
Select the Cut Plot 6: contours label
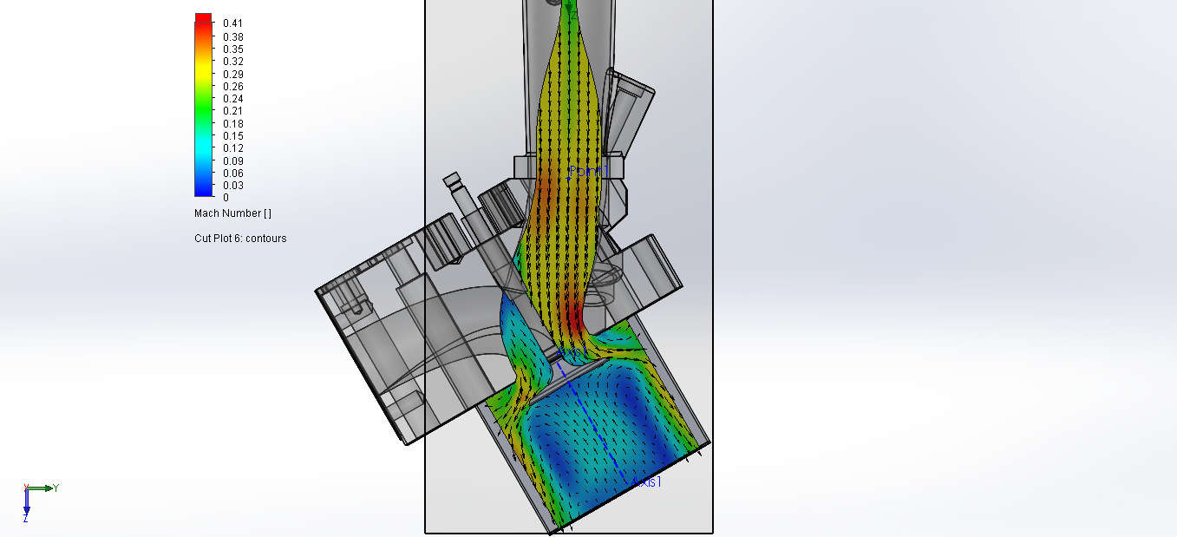pyautogui.click(x=240, y=238)
